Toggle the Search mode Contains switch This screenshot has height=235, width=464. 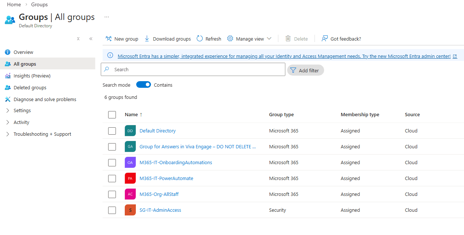coord(144,85)
